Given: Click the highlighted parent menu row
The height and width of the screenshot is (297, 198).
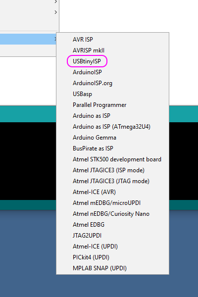Looking at the screenshot, I should click(x=28, y=39).
